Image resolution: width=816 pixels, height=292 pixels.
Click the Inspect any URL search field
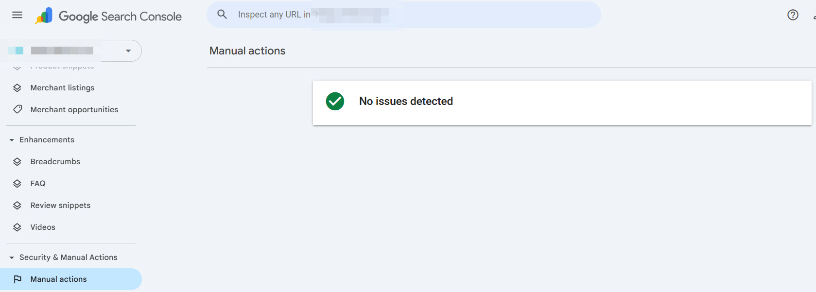(x=413, y=15)
